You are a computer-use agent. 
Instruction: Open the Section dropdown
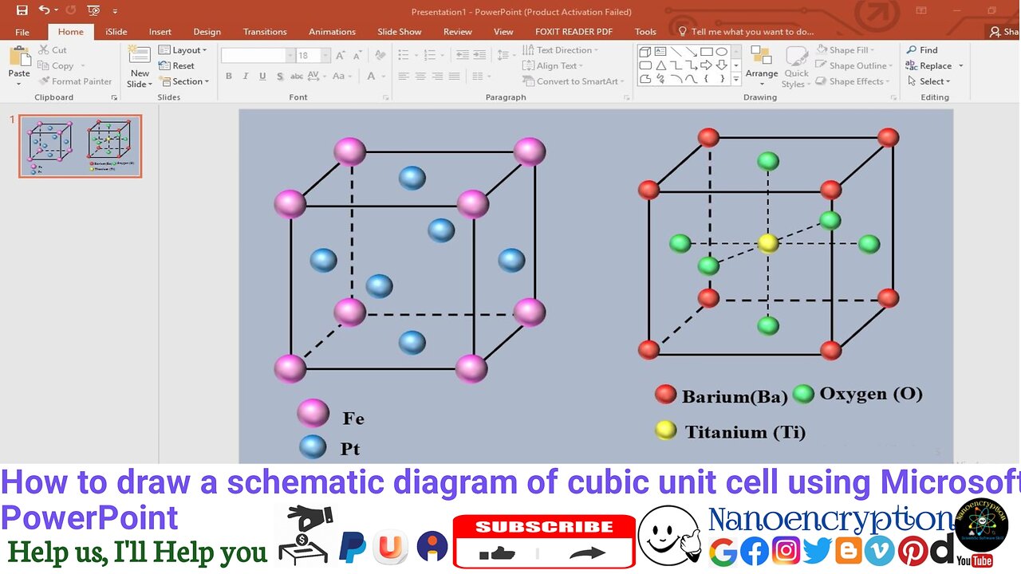pos(183,81)
